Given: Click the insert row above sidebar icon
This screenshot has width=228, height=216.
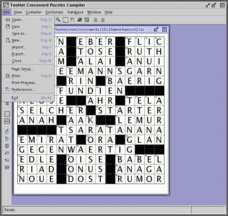Looking at the screenshot, I should tap(7, 153).
